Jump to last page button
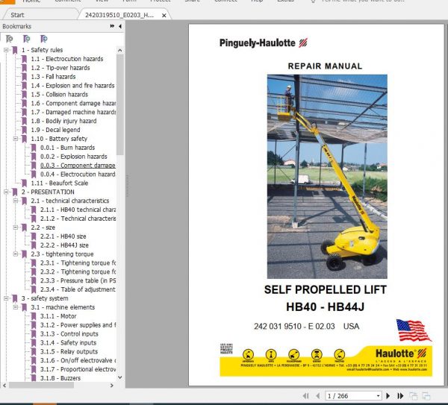The height and width of the screenshot is (405, 448). tap(400, 396)
